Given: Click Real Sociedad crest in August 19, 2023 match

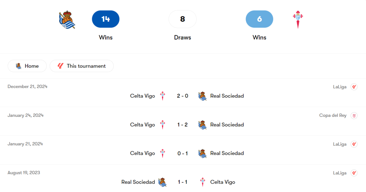Looking at the screenshot, I should click(x=163, y=182).
